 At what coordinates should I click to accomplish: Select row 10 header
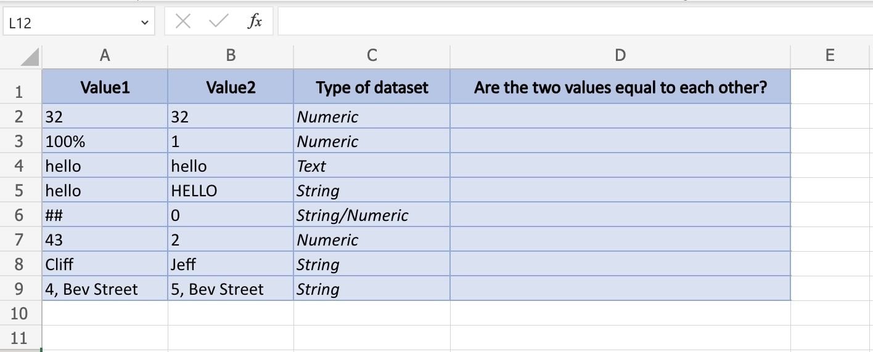click(x=19, y=313)
